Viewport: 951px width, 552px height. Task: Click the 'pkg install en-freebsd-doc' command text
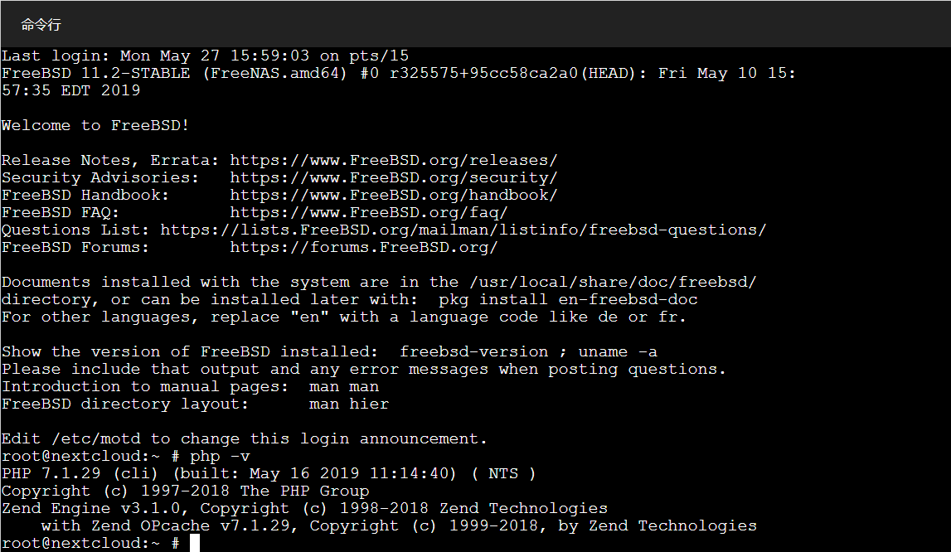[x=568, y=300]
